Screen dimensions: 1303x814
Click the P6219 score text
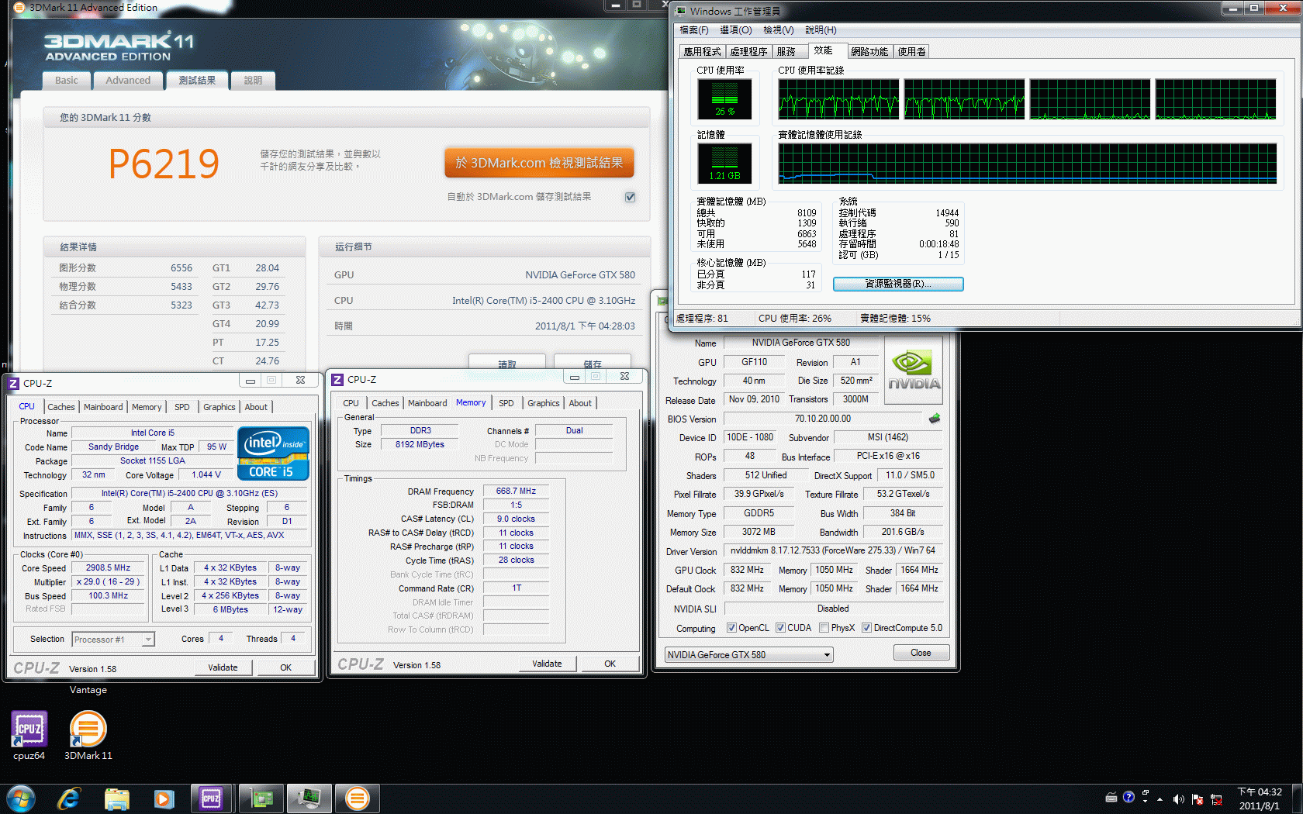(164, 164)
